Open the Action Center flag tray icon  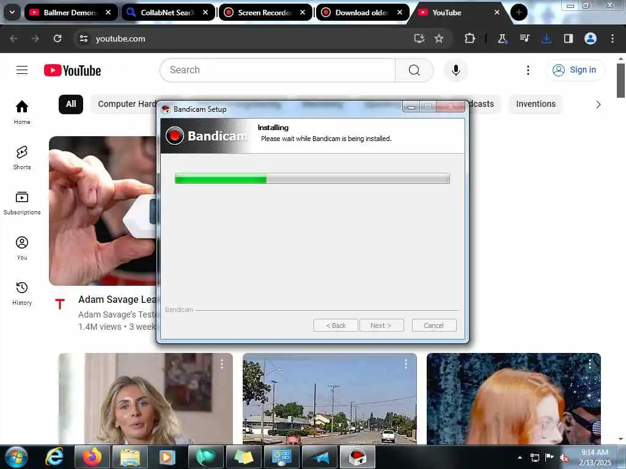pos(550,457)
